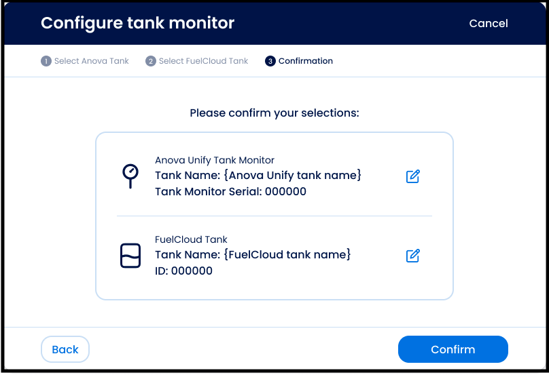549x375 pixels.
Task: Click the step 1 number circle
Action: coord(46,61)
